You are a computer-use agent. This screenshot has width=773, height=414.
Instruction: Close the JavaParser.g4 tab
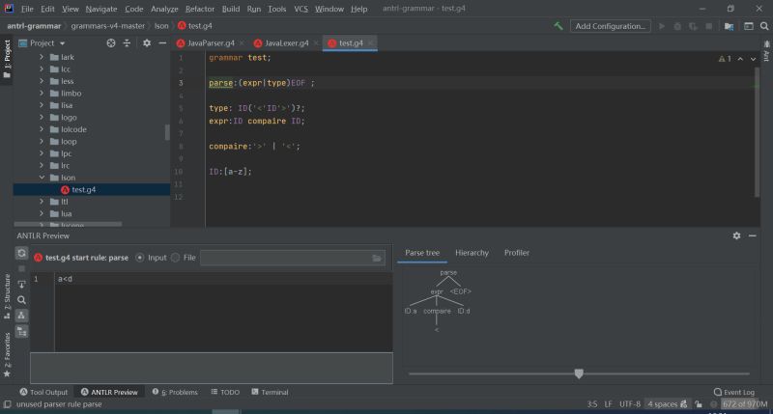click(x=242, y=43)
